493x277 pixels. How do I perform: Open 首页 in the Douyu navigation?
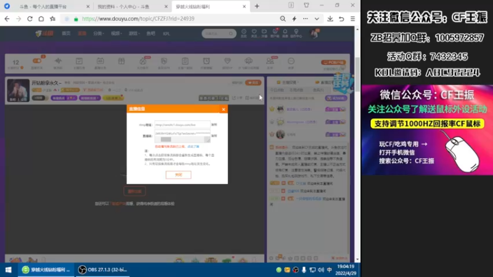coord(66,33)
